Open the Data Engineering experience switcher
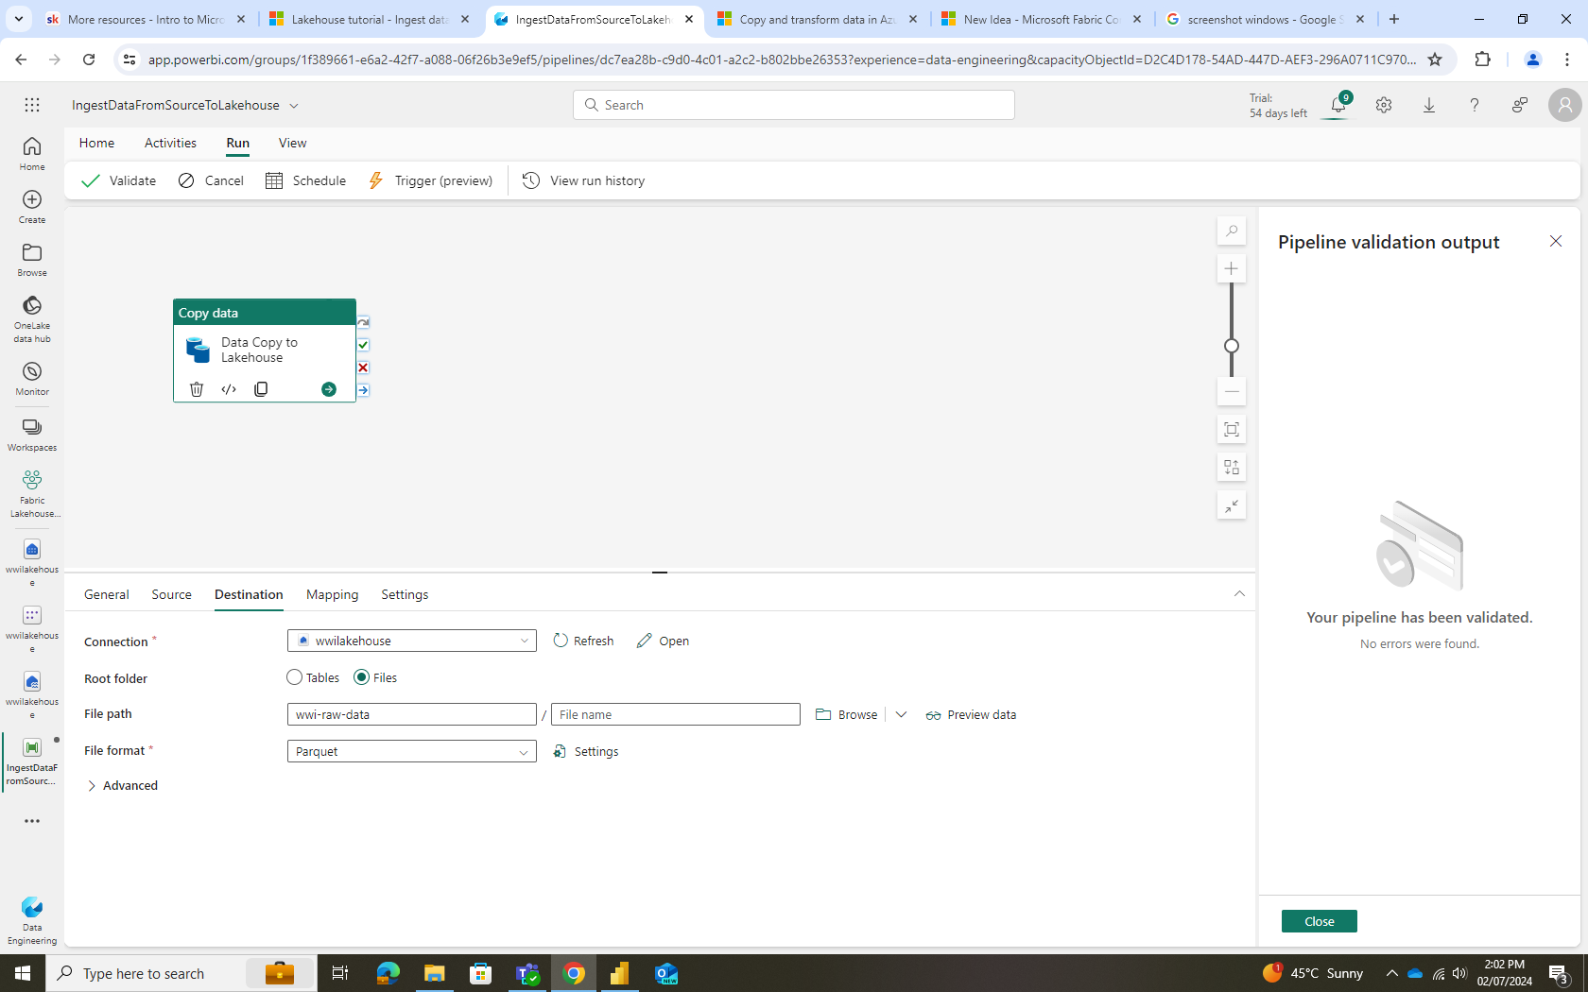Screen dimensions: 1588x992 pos(32,920)
